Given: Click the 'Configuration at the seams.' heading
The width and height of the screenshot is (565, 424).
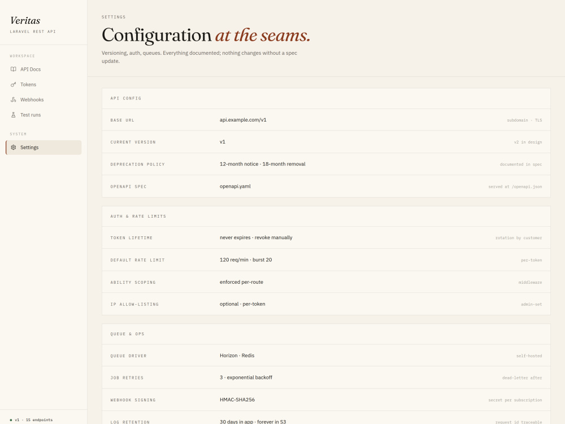Looking at the screenshot, I should point(206,35).
